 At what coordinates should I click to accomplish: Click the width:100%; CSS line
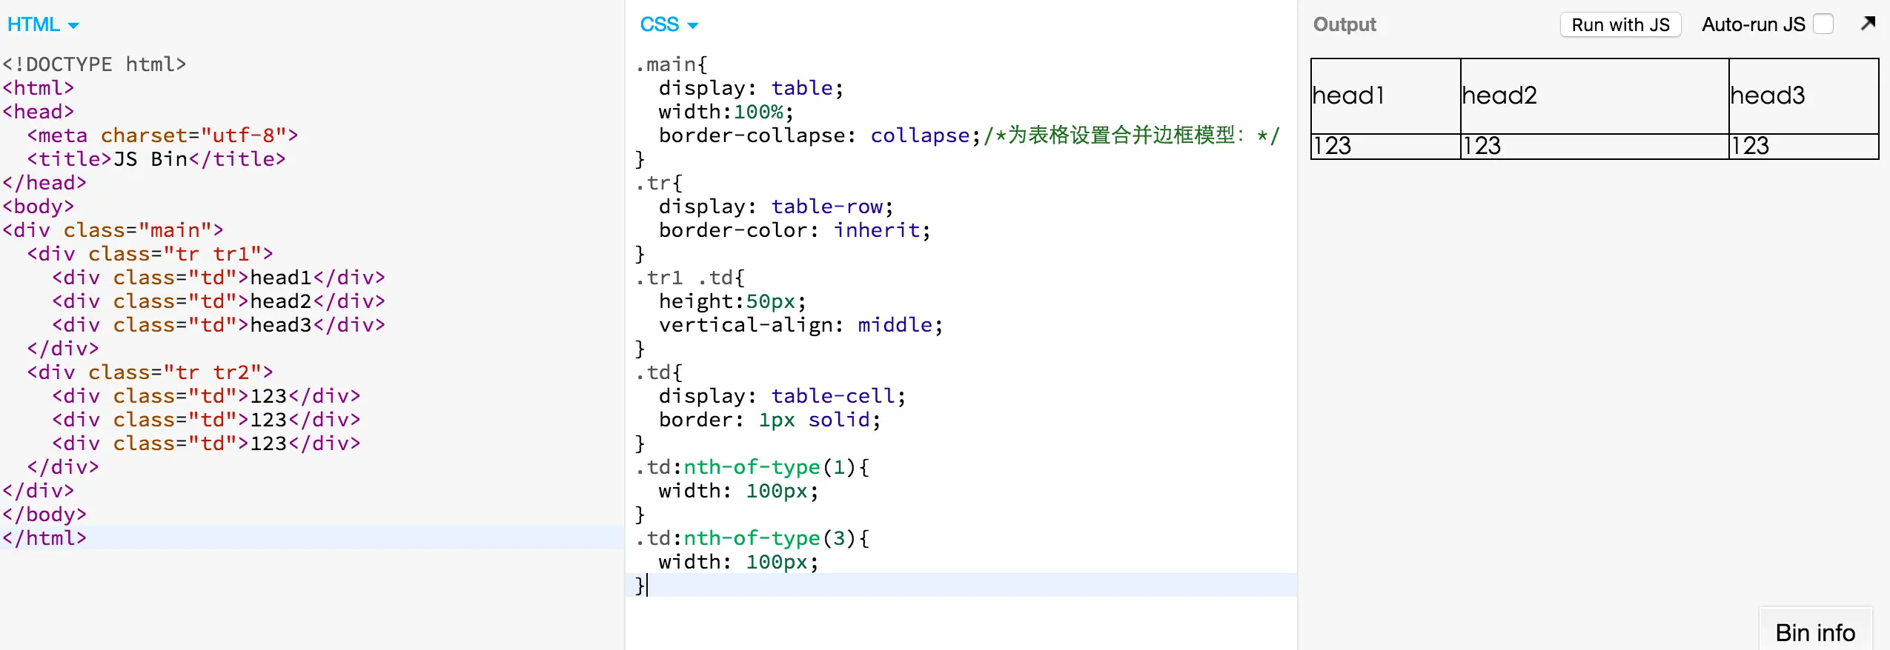726,112
